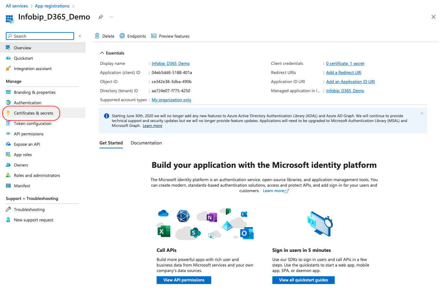
Task: Open the Infobip_D365_Demo display name link
Action: click(171, 63)
